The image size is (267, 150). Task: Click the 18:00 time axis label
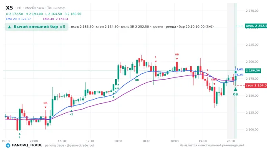[x=118, y=141]
